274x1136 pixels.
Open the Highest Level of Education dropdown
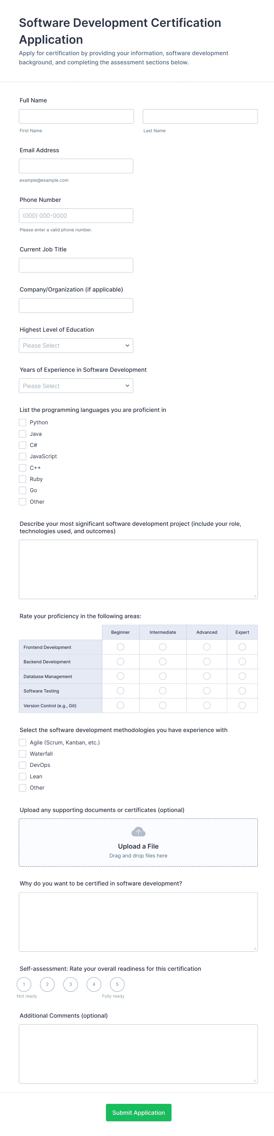click(76, 346)
